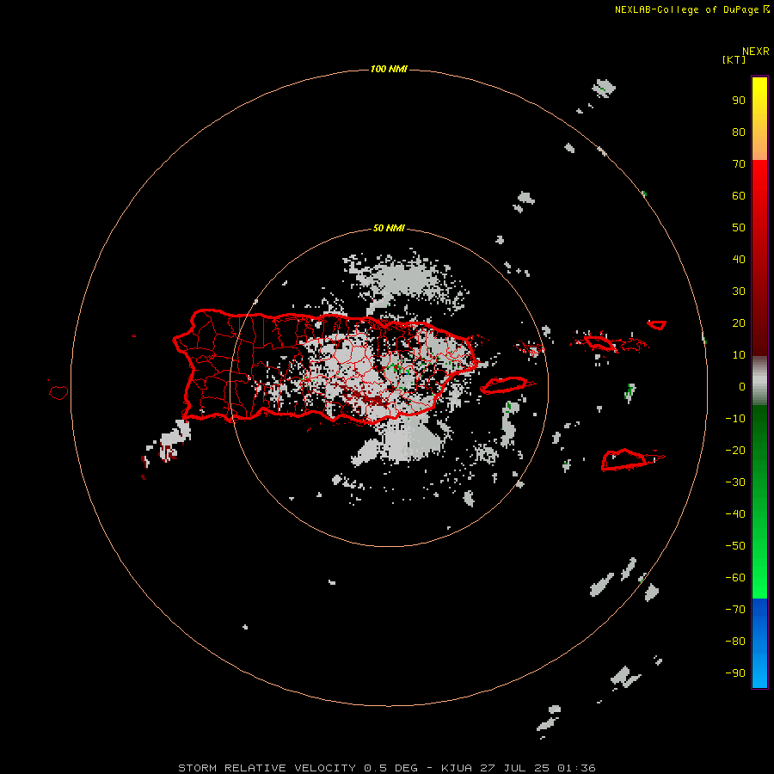Image resolution: width=774 pixels, height=774 pixels.
Task: Pick the blue bottom segment of colorbar
Action: pos(759,642)
